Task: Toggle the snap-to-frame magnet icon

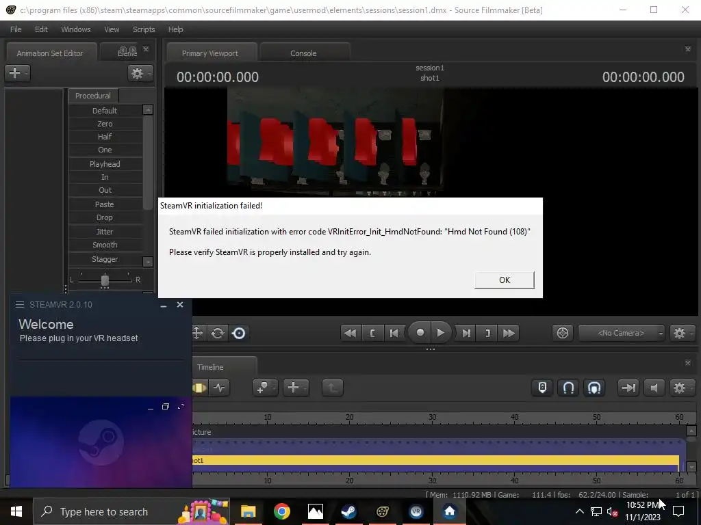Action: point(594,388)
